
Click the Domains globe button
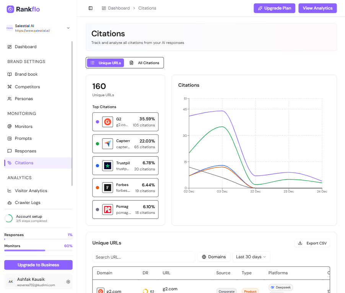(213, 257)
